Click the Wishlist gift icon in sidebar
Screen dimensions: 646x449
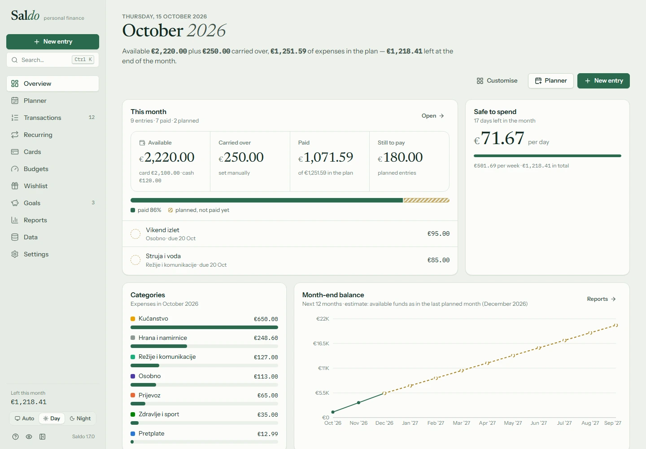tap(15, 186)
